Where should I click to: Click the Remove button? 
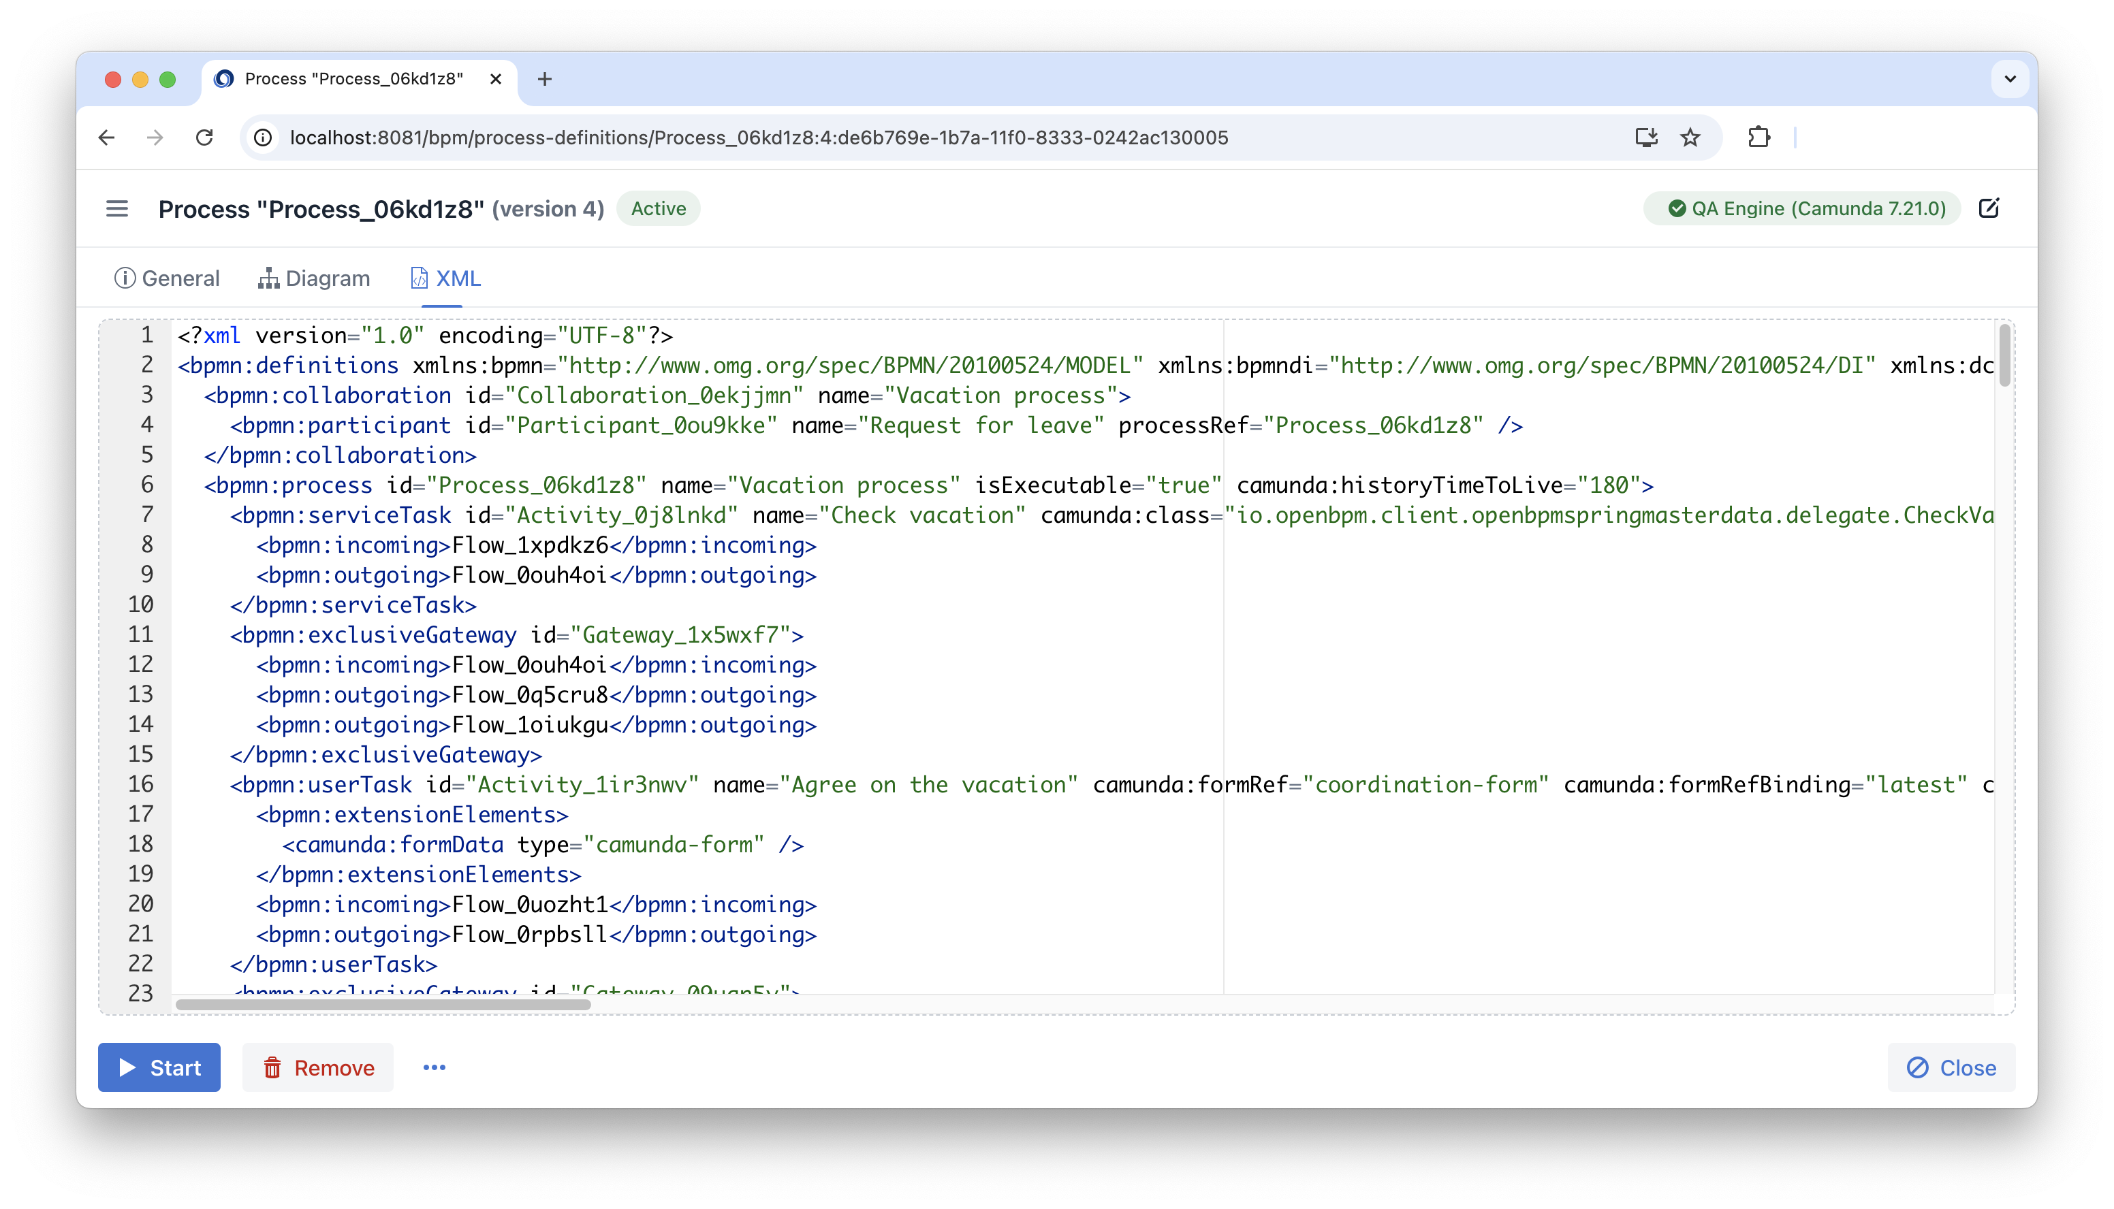tap(318, 1068)
